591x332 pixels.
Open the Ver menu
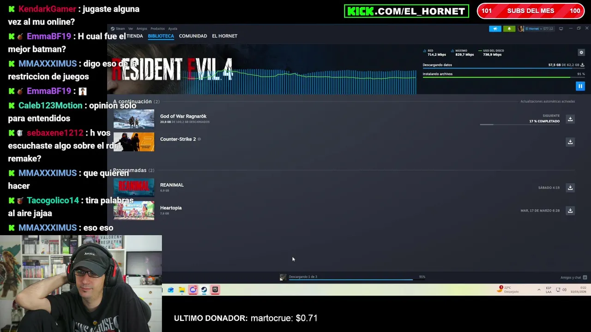tap(131, 29)
